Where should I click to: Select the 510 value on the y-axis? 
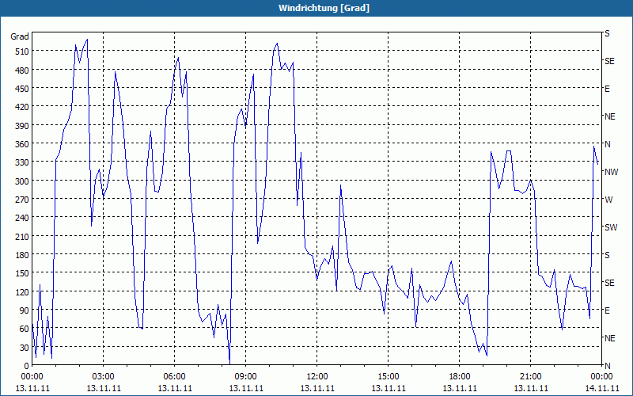(23, 51)
